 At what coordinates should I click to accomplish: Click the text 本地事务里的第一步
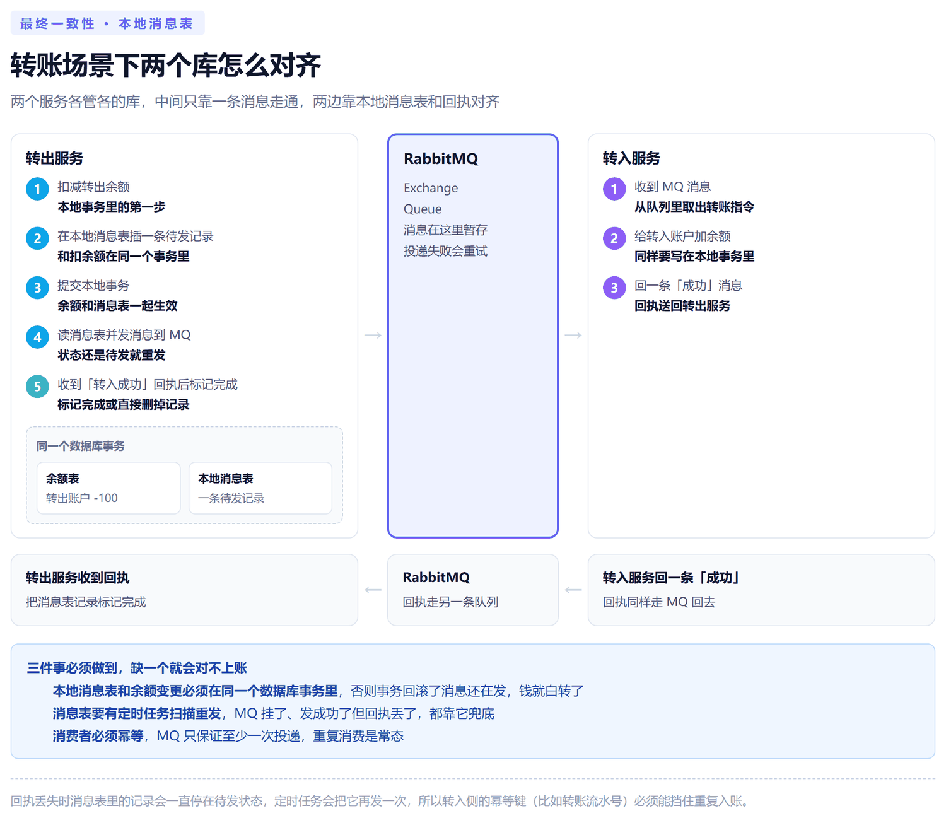[112, 207]
